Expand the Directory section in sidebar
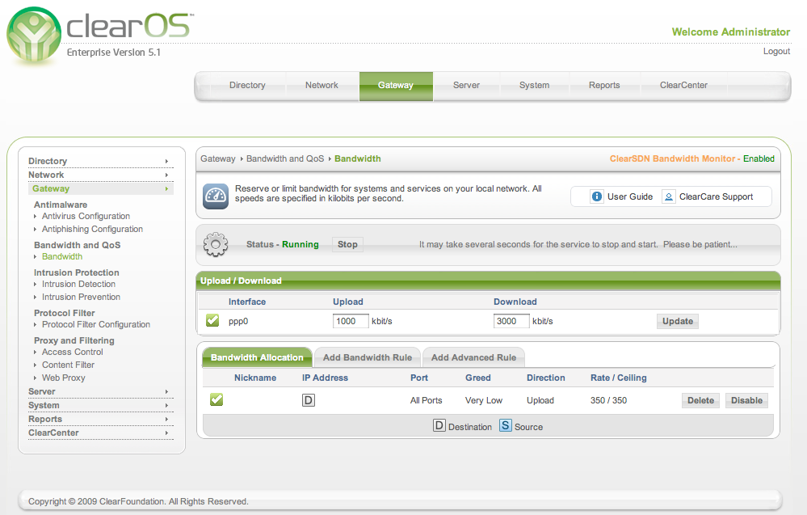The height and width of the screenshot is (515, 807). [x=99, y=161]
